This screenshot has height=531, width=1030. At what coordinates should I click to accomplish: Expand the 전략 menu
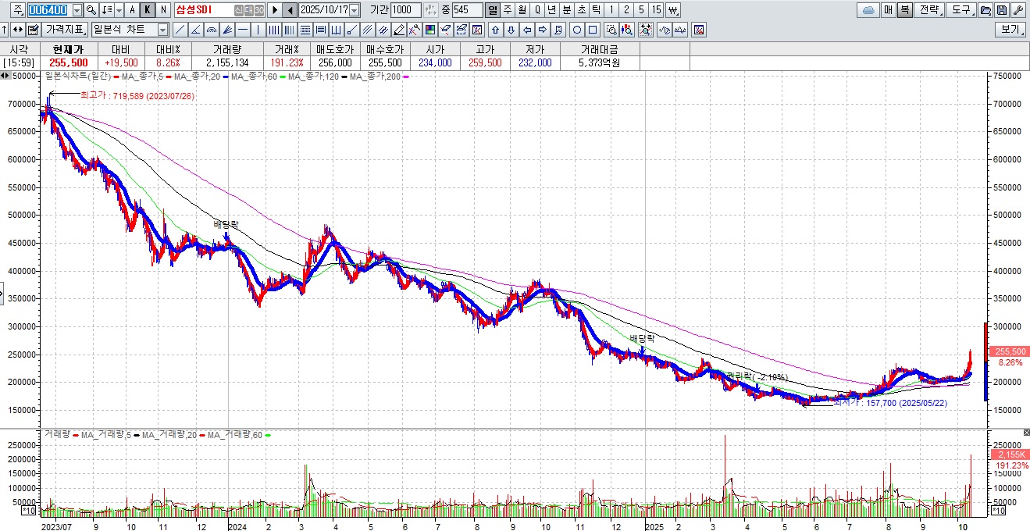click(928, 10)
